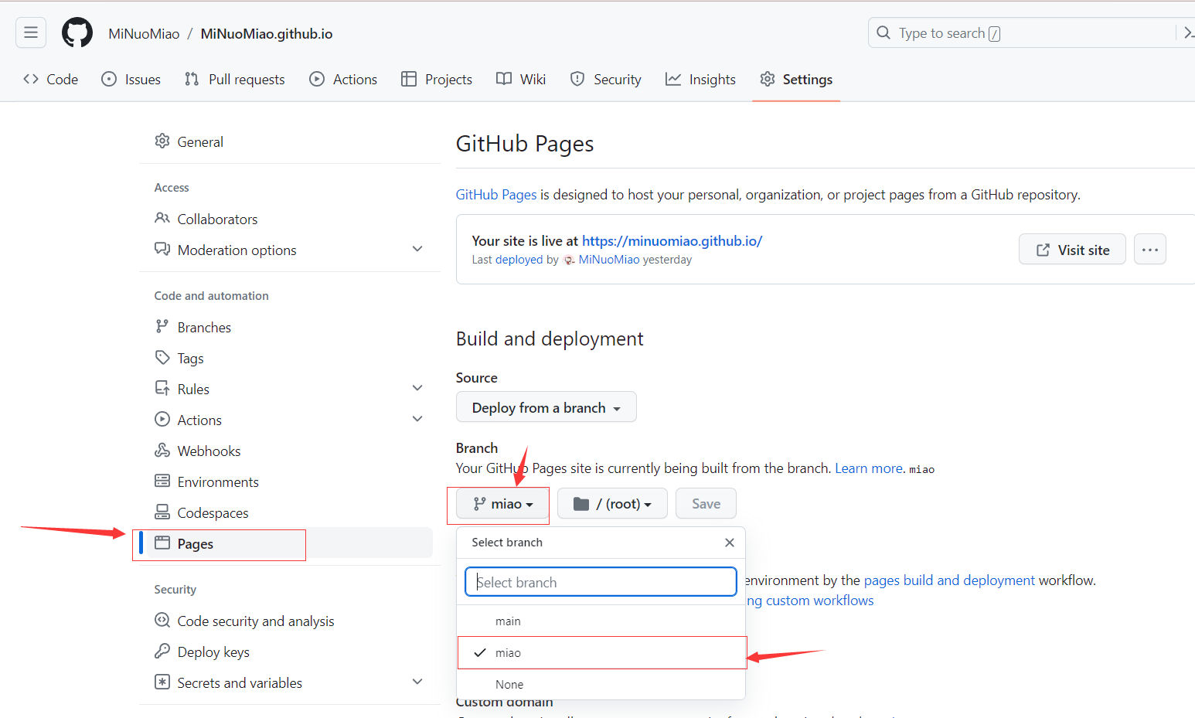Click the General settings gear icon
The width and height of the screenshot is (1195, 718).
(162, 141)
